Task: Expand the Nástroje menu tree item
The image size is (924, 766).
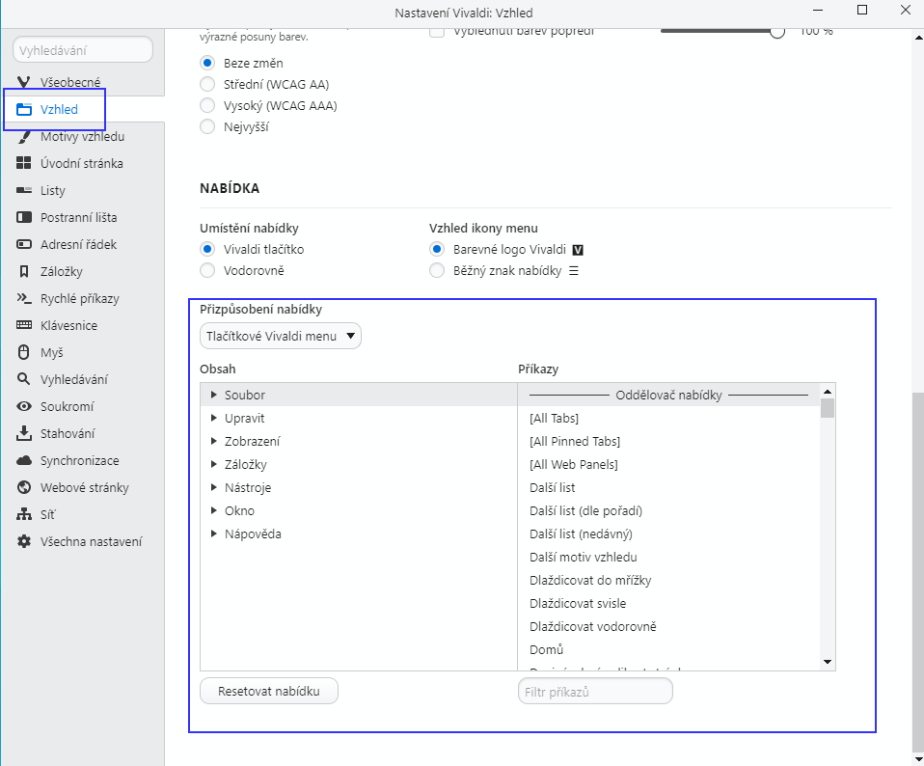Action: pyautogui.click(x=214, y=487)
